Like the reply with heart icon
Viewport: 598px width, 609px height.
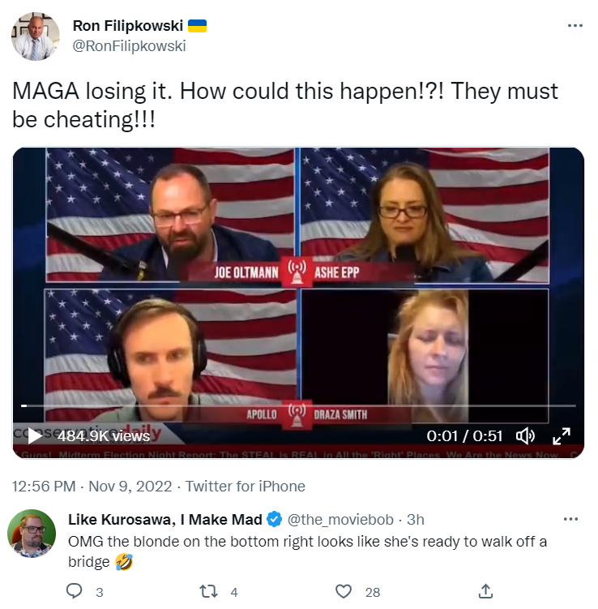pyautogui.click(x=343, y=591)
